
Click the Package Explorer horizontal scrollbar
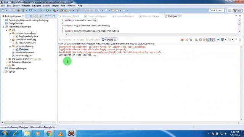(x=22, y=123)
